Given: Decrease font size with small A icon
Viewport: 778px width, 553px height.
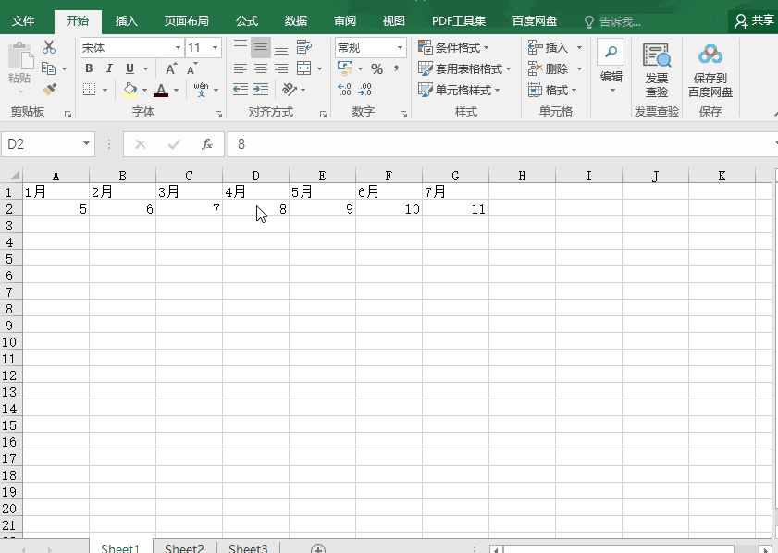Looking at the screenshot, I should (192, 69).
